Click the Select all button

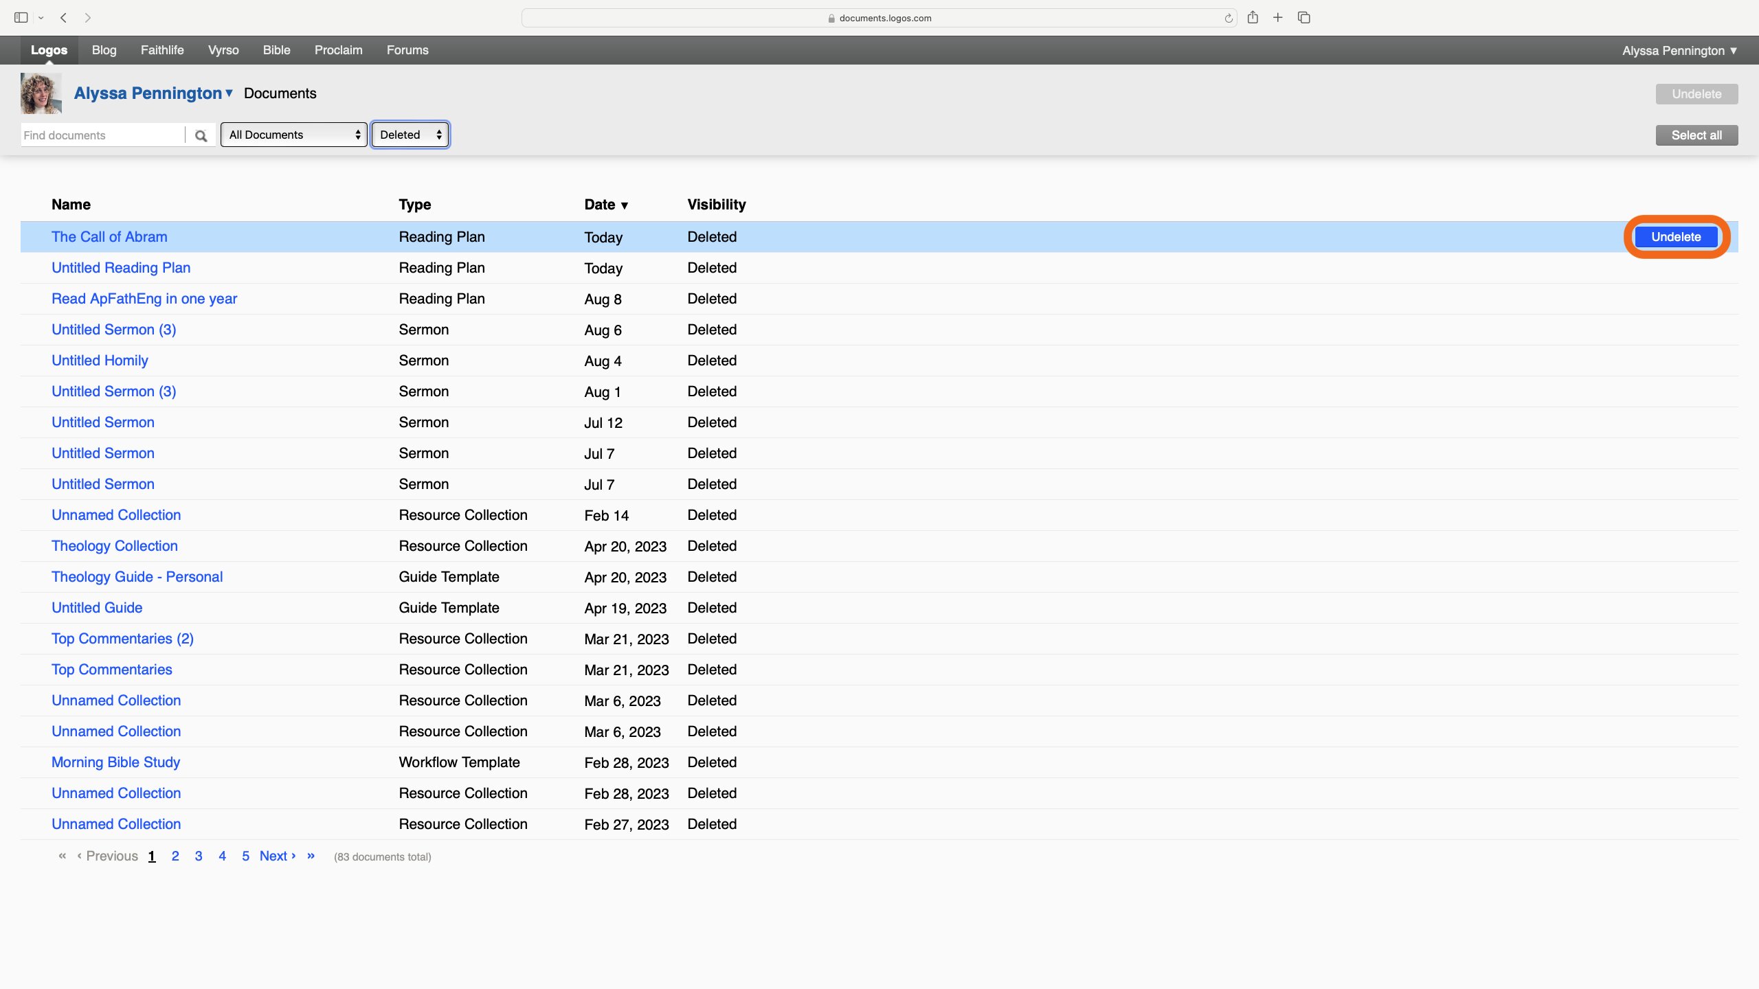(1696, 135)
